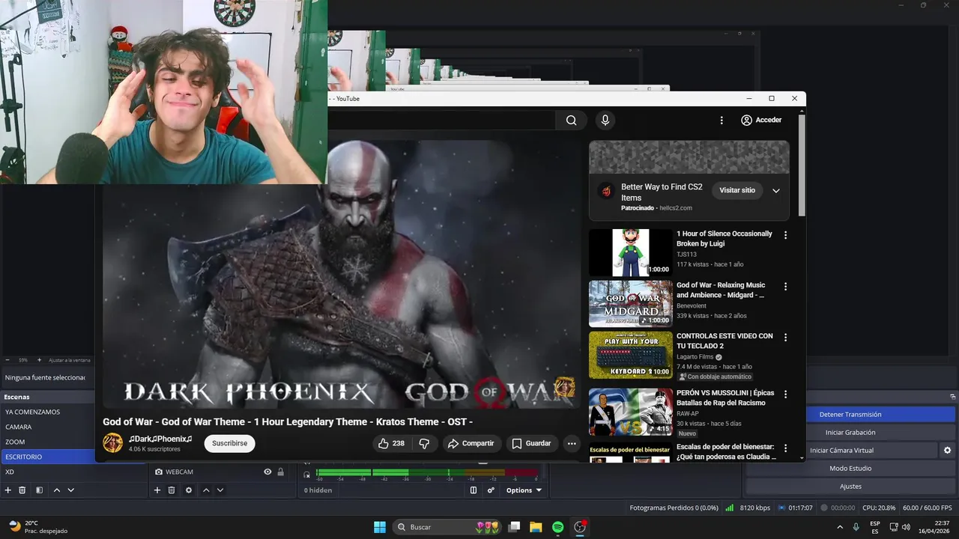This screenshot has width=959, height=539.
Task: Sign in via the Acceder button
Action: tap(761, 121)
